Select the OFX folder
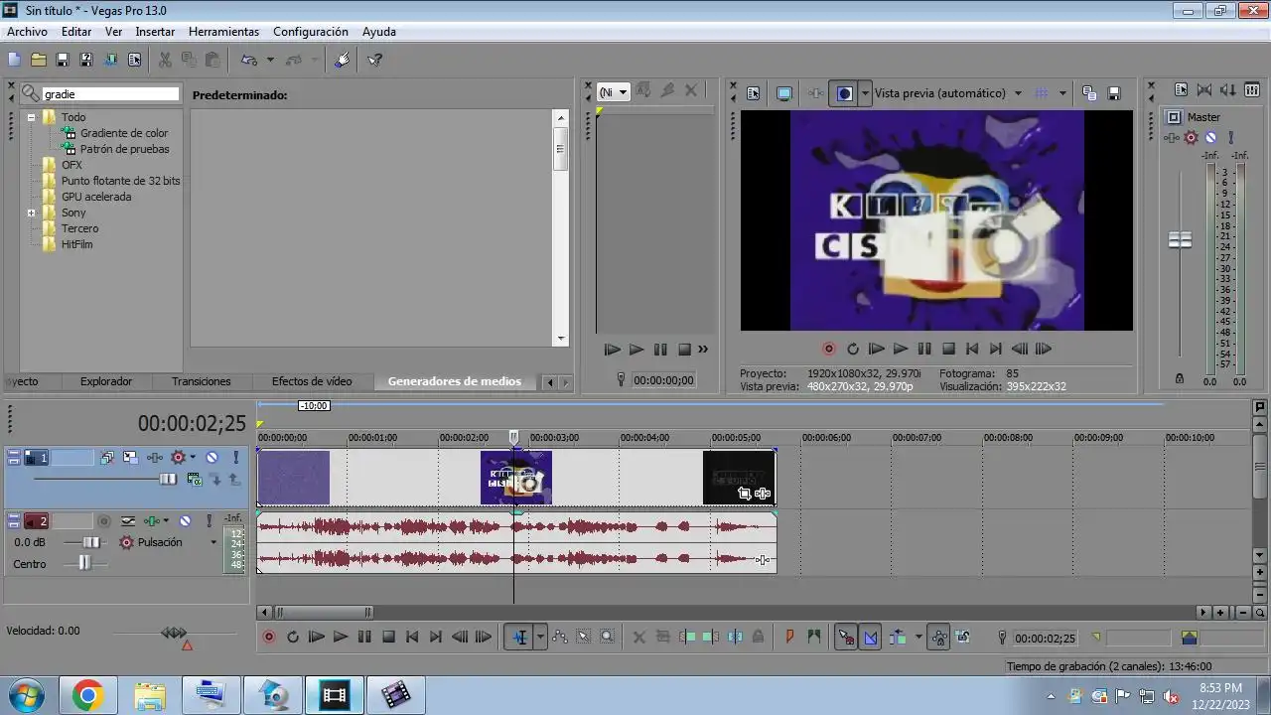 71,165
